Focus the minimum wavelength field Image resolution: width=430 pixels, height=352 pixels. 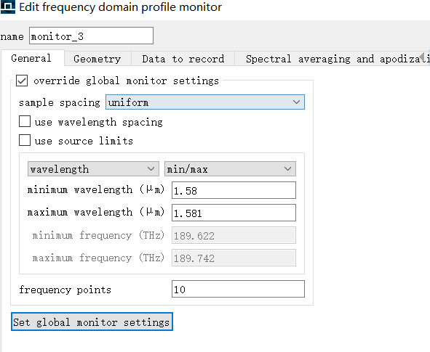point(234,190)
